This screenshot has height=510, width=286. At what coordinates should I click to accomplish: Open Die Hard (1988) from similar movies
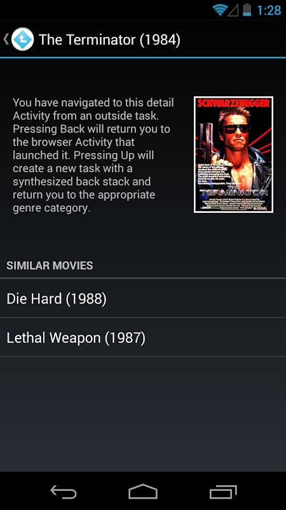pos(143,298)
